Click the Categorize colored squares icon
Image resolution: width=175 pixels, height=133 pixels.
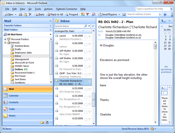83,14
